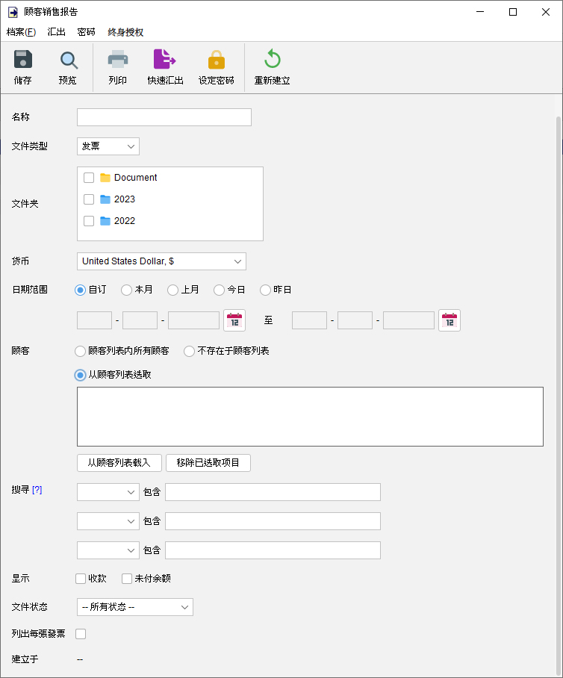Click the 移除已选取项目 button

208,463
